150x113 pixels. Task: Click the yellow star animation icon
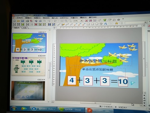(x=117, y=23)
